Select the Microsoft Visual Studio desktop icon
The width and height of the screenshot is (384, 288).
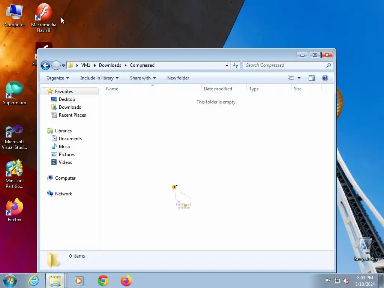click(15, 137)
